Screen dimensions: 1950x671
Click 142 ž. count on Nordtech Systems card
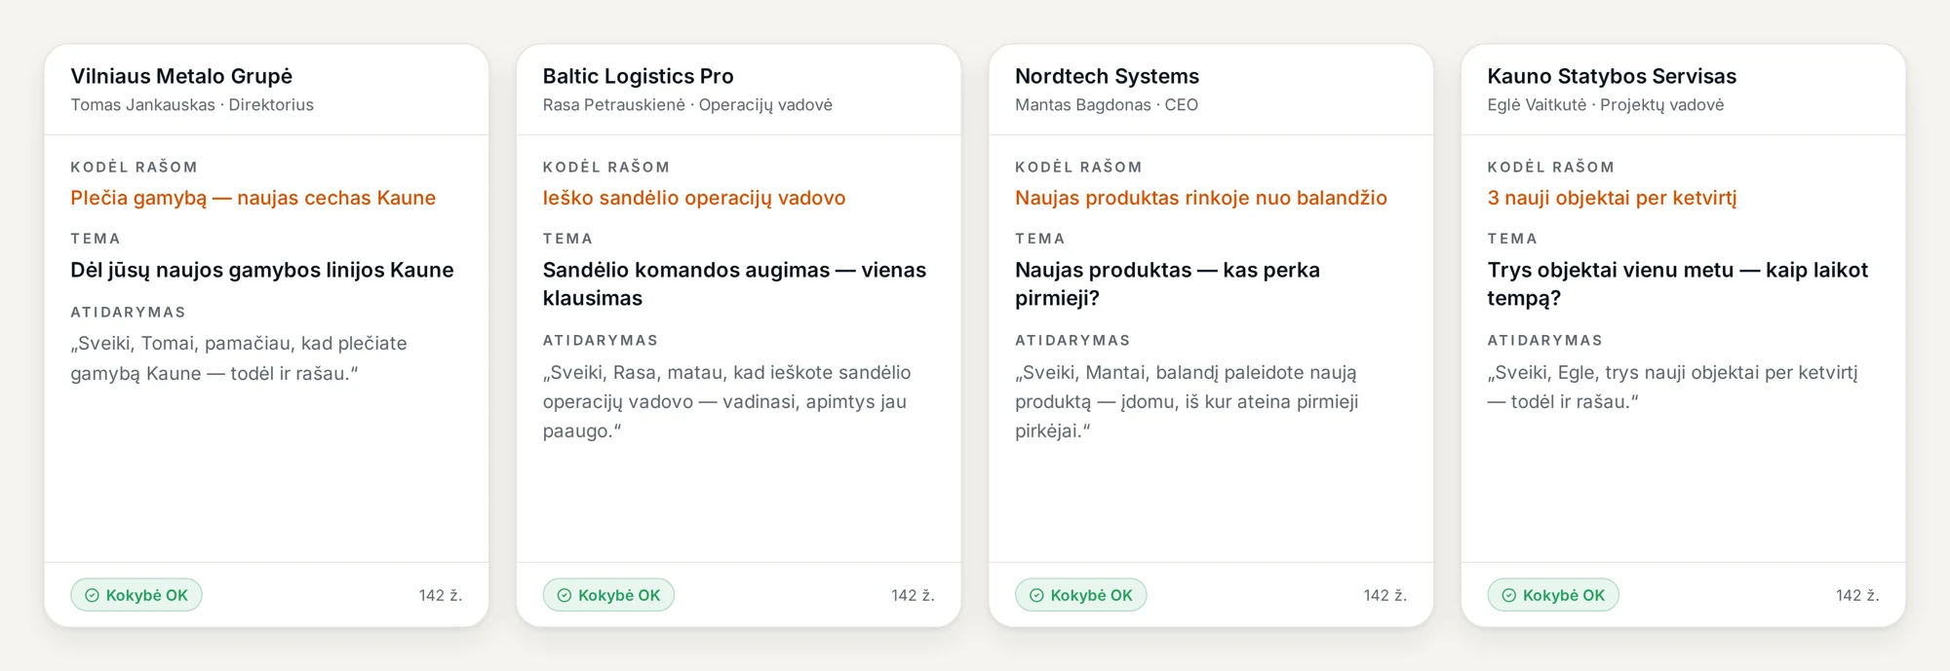1385,595
